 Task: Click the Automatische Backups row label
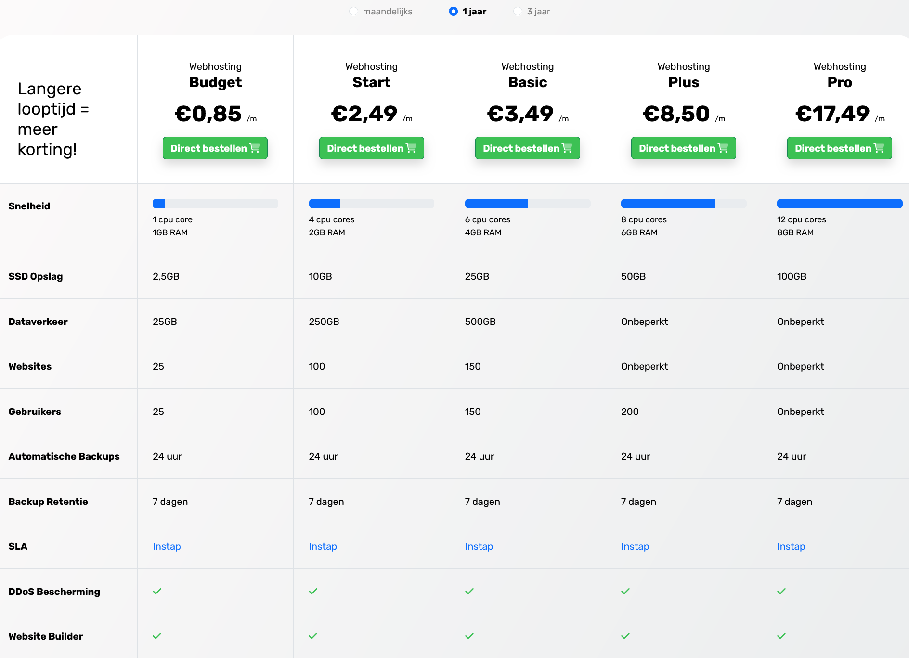tap(64, 456)
